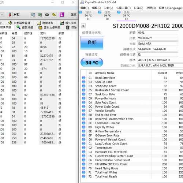This screenshot has height=183, width=183.
Task: Click status circle for Seek Error Rate
Action: coord(84,94)
